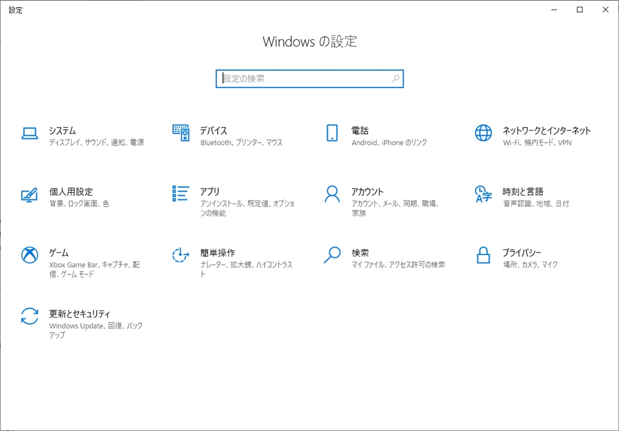Click the search magnifier in the search box
The width and height of the screenshot is (619, 431).
[395, 79]
